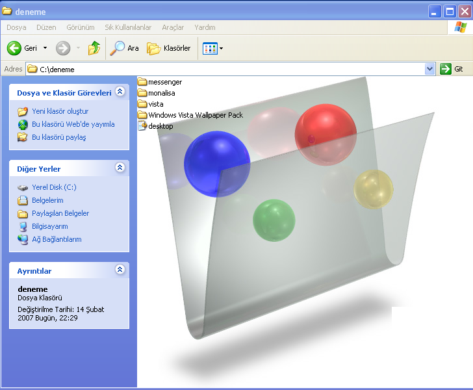The width and height of the screenshot is (473, 390).
Task: Collapse Dosya ve Klasör Görevleri panel
Action: tap(120, 92)
